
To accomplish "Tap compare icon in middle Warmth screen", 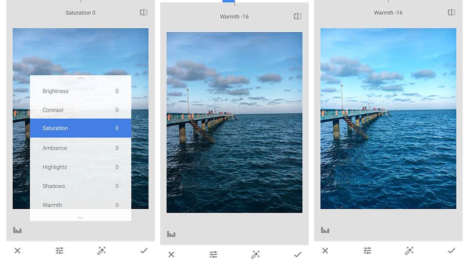I will [x=298, y=17].
